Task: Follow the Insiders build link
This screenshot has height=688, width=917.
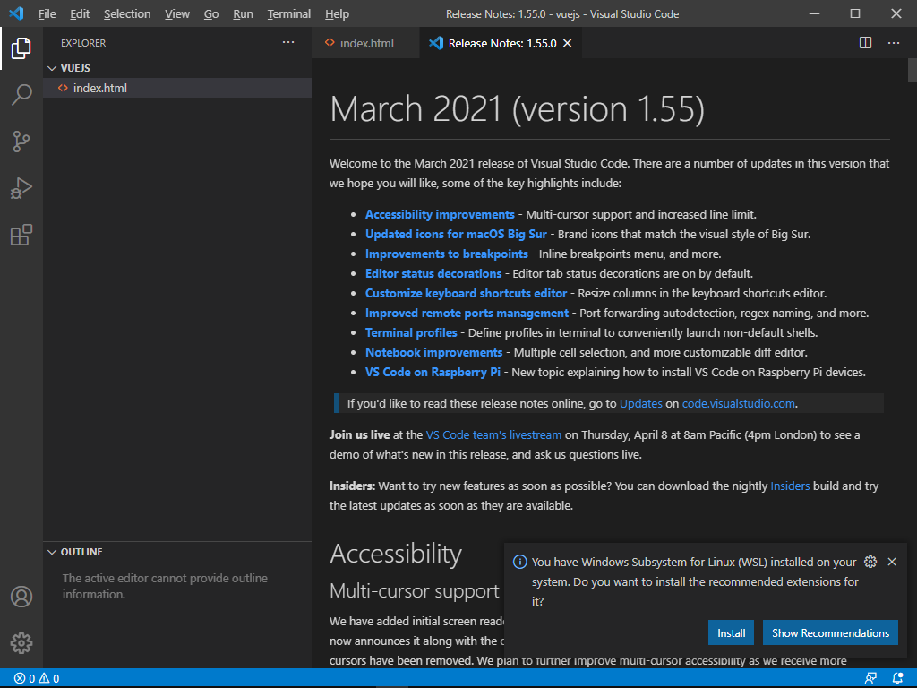Action: 790,486
